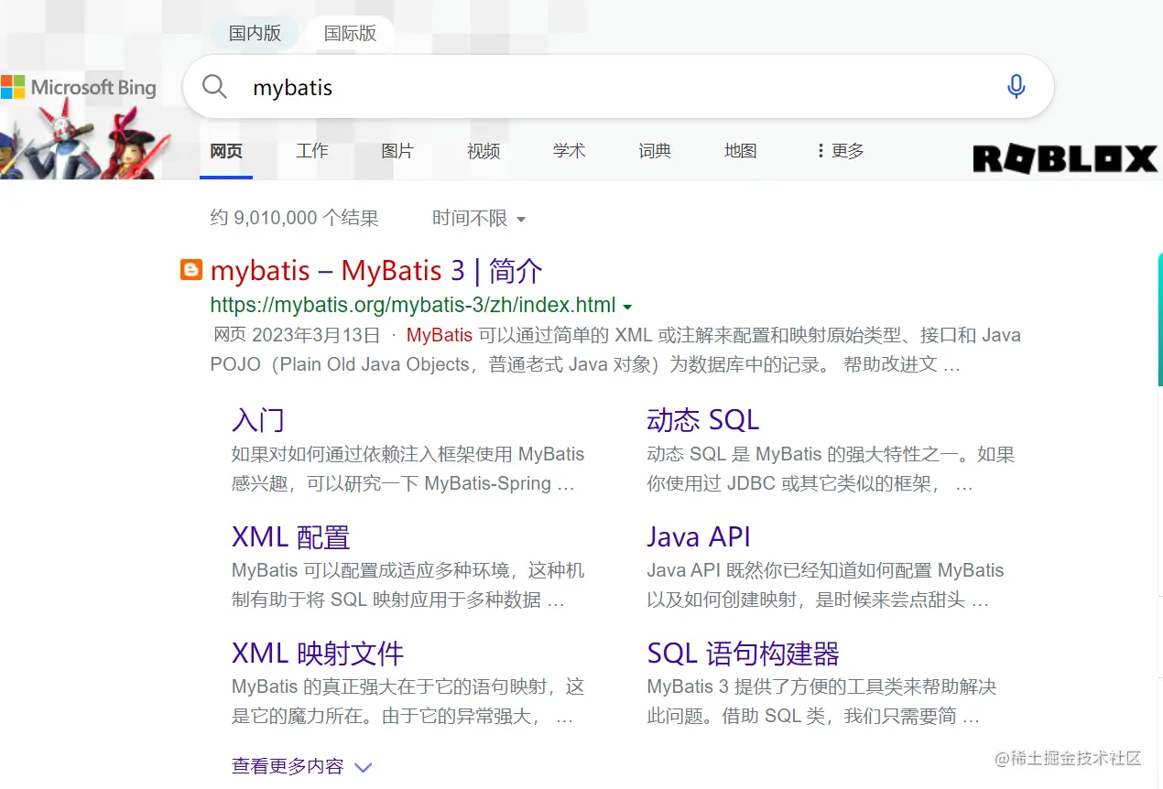Viewport: 1163px width, 789px height.
Task: Start voice search with microphone icon
Action: [x=1016, y=87]
